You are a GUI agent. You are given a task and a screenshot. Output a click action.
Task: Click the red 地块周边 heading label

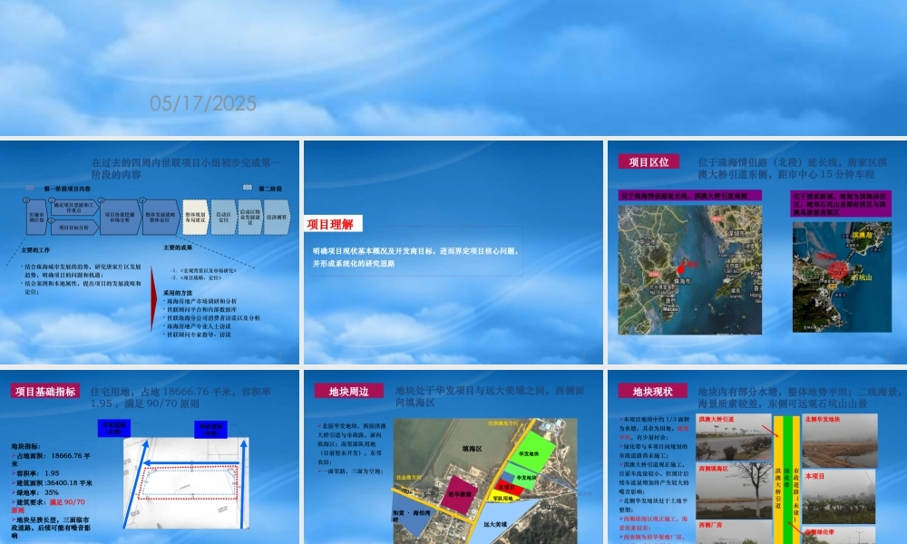point(349,392)
